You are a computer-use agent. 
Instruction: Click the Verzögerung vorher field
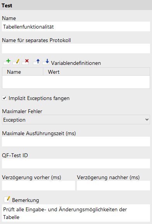coord(39,185)
